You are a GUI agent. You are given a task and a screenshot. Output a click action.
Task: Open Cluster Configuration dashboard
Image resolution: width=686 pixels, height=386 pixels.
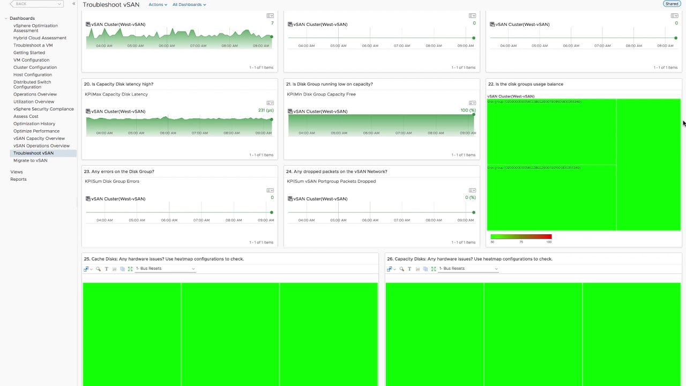coord(35,68)
